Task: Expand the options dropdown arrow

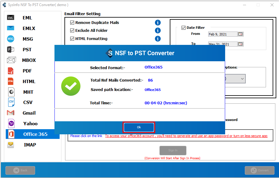Action: pyautogui.click(x=242, y=79)
